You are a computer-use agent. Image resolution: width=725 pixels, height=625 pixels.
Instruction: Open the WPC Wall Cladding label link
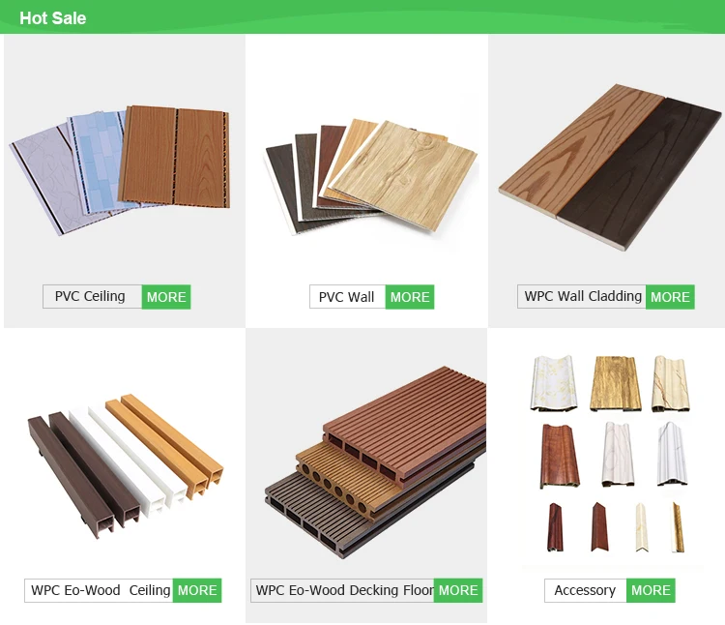[582, 297]
